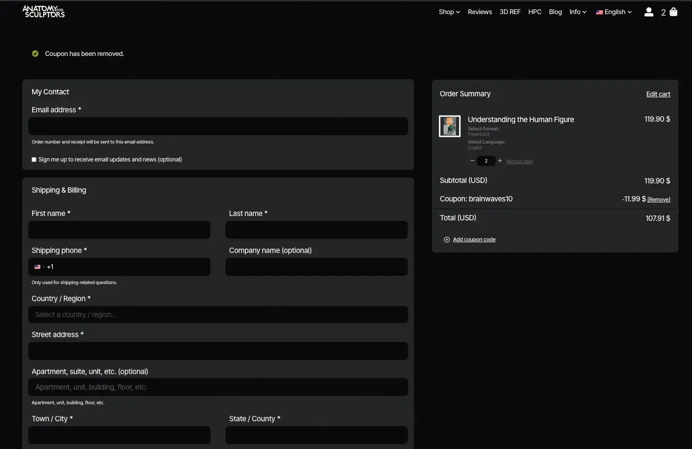Remove the brainwaves10 coupon

[659, 199]
